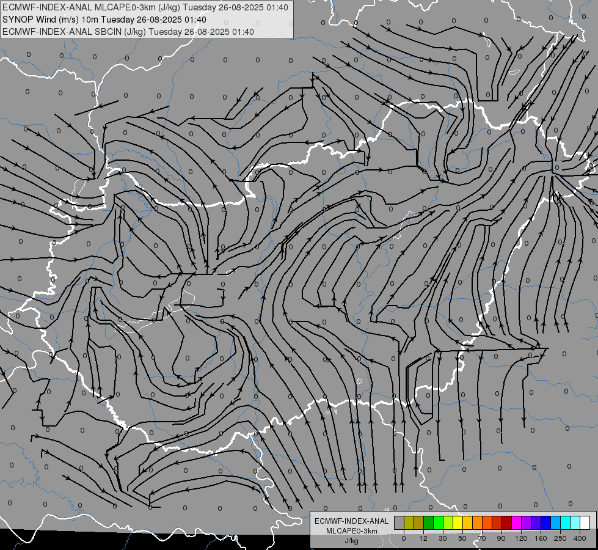This screenshot has width=598, height=550.
Task: Click the legend value 12
Action: [x=423, y=538]
